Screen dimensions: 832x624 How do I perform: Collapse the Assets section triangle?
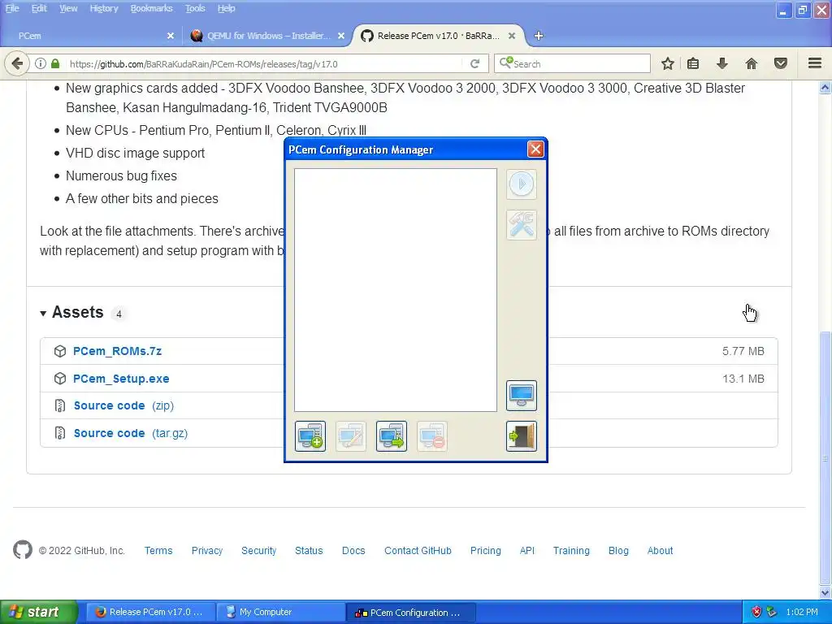(x=43, y=314)
